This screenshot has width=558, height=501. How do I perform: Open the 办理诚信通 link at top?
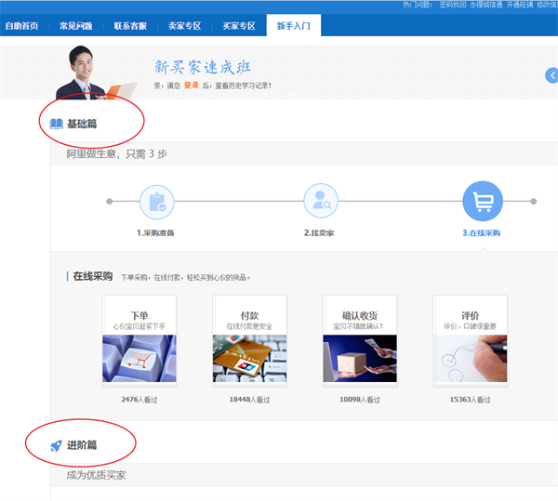coord(486,5)
